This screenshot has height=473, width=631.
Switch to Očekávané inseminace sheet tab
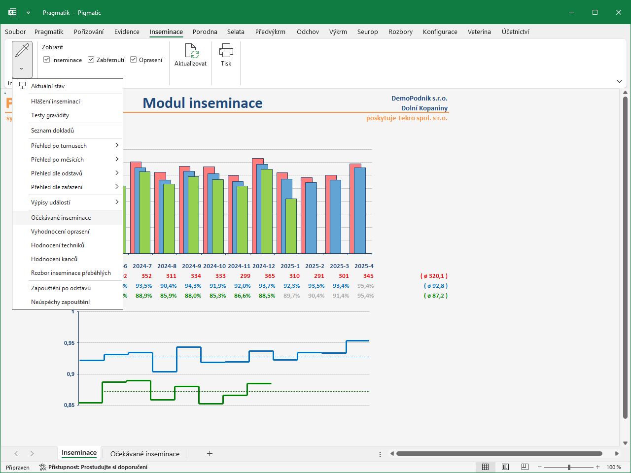[145, 454]
